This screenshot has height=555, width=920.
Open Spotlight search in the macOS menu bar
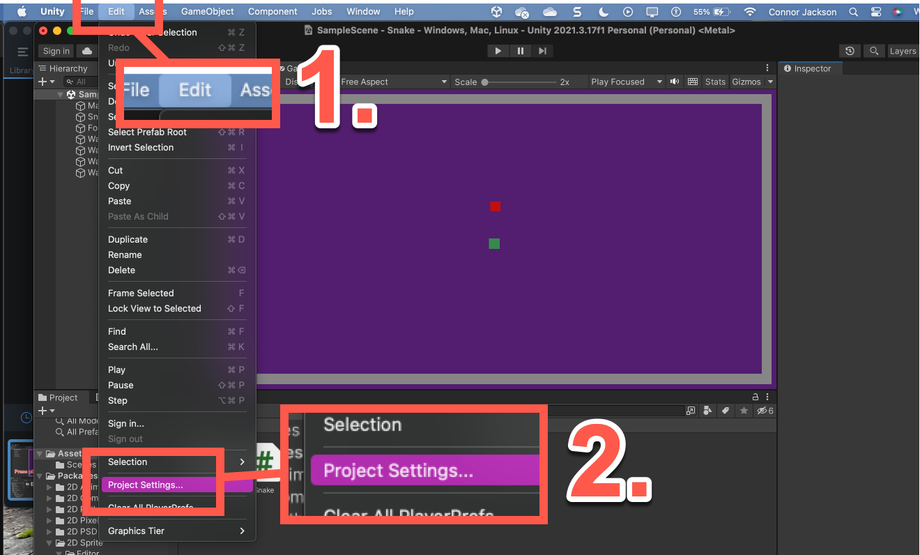[854, 12]
